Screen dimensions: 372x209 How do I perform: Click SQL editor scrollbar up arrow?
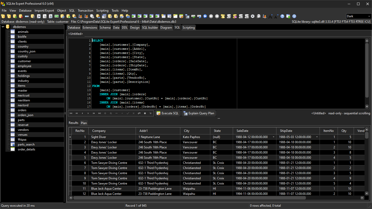tap(367, 41)
